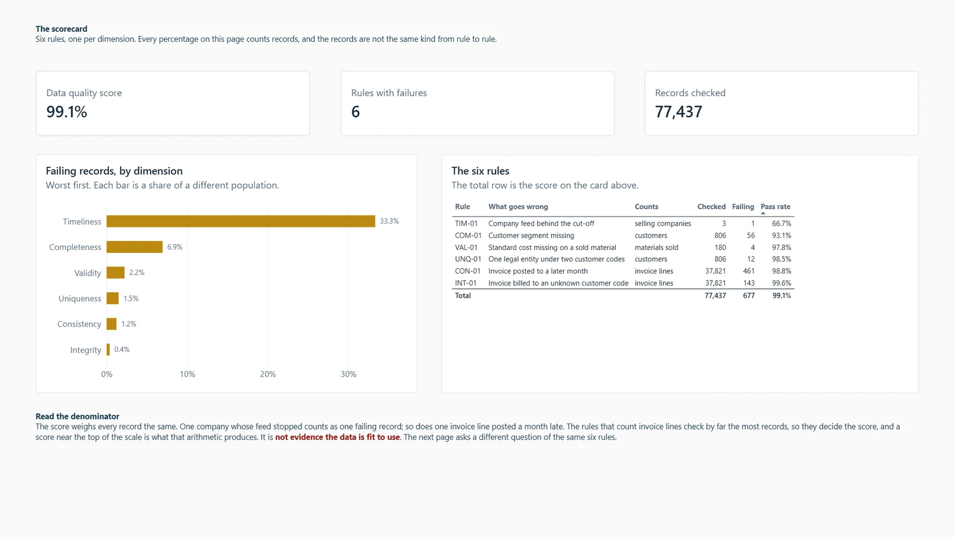Select the Validity bar in the chart

point(116,273)
